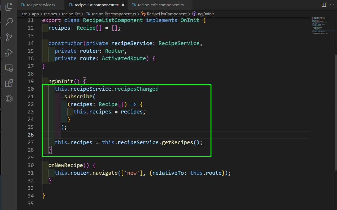This screenshot has height=210, width=337.
Task: Open the Remote Explorer view
Action: tap(9, 68)
